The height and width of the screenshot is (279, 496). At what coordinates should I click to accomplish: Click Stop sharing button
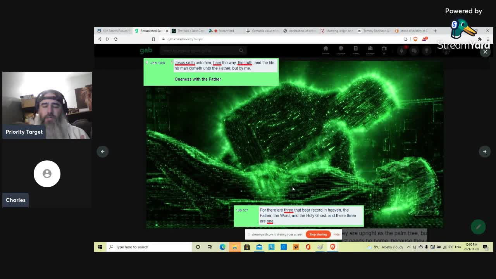click(318, 234)
